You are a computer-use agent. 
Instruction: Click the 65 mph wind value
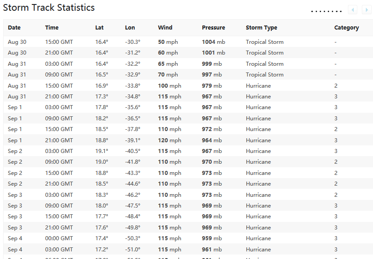click(x=168, y=64)
